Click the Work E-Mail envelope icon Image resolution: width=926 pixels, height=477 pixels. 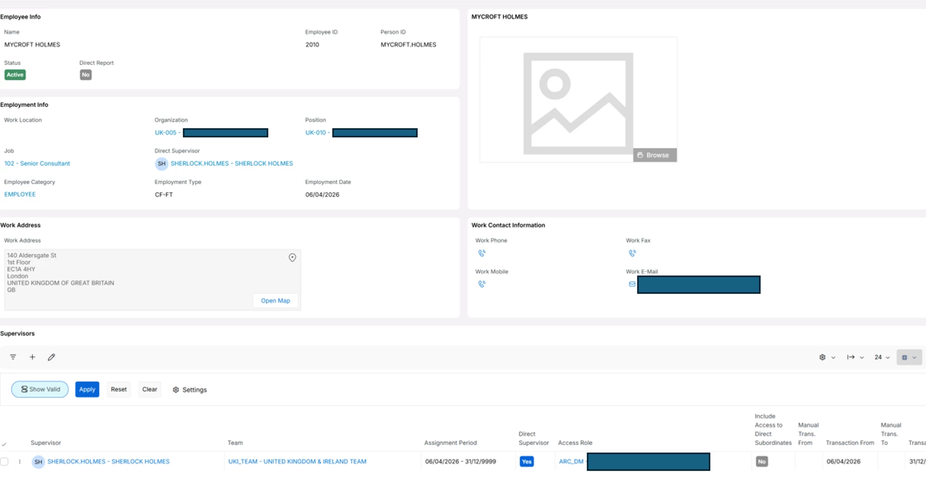coord(632,284)
